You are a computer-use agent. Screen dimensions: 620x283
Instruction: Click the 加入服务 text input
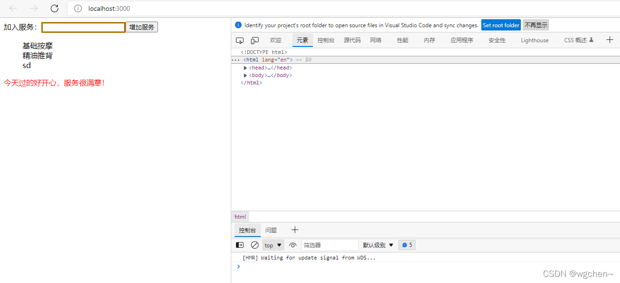click(84, 27)
